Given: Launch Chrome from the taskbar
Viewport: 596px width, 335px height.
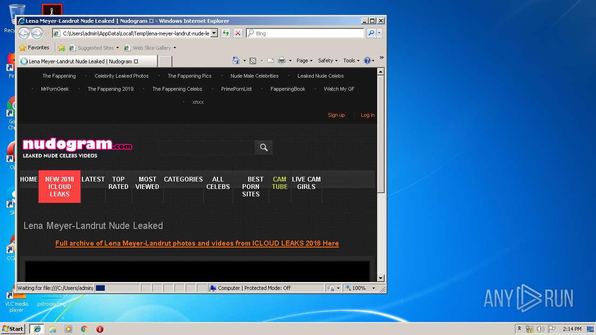Looking at the screenshot, I should click(84, 329).
